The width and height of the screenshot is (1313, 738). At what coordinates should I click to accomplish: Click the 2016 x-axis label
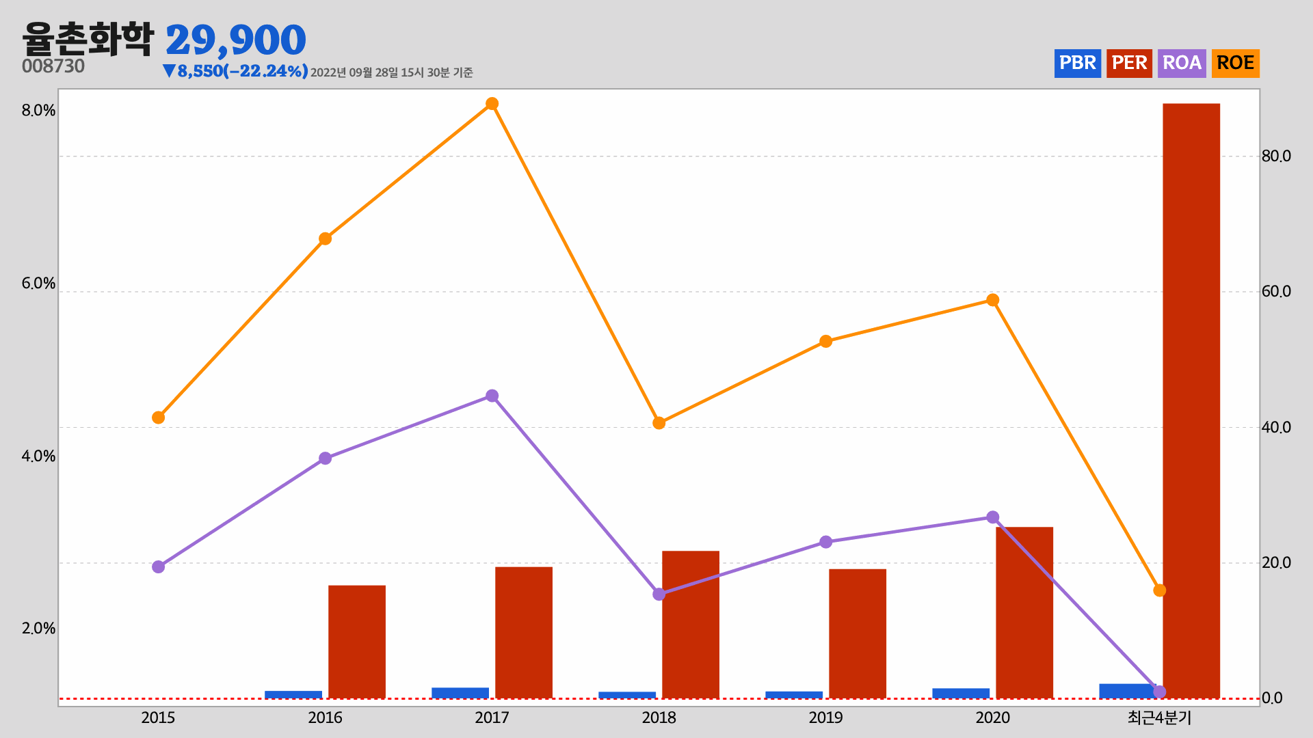point(325,717)
